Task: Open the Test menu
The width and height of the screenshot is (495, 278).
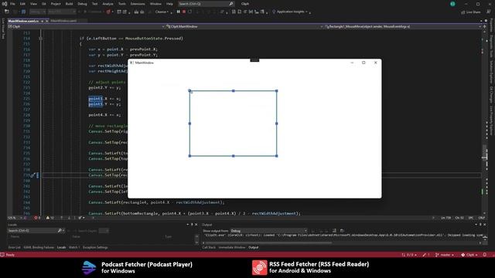Action: pyautogui.click(x=94, y=4)
